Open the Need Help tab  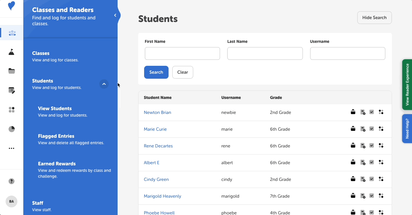point(407,129)
